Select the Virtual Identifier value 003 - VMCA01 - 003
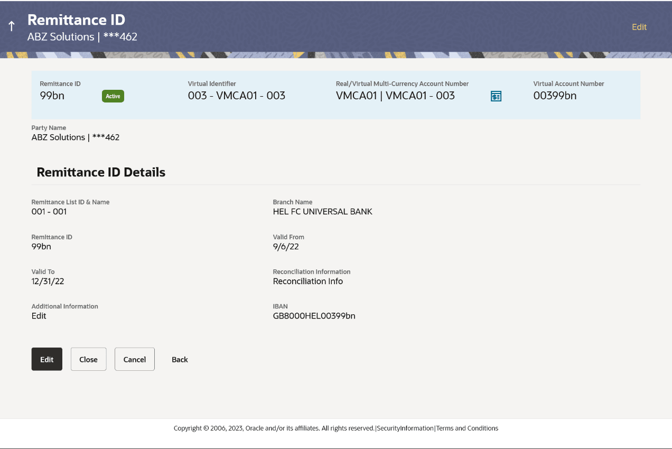Screen dimensions: 672x449 pos(237,96)
